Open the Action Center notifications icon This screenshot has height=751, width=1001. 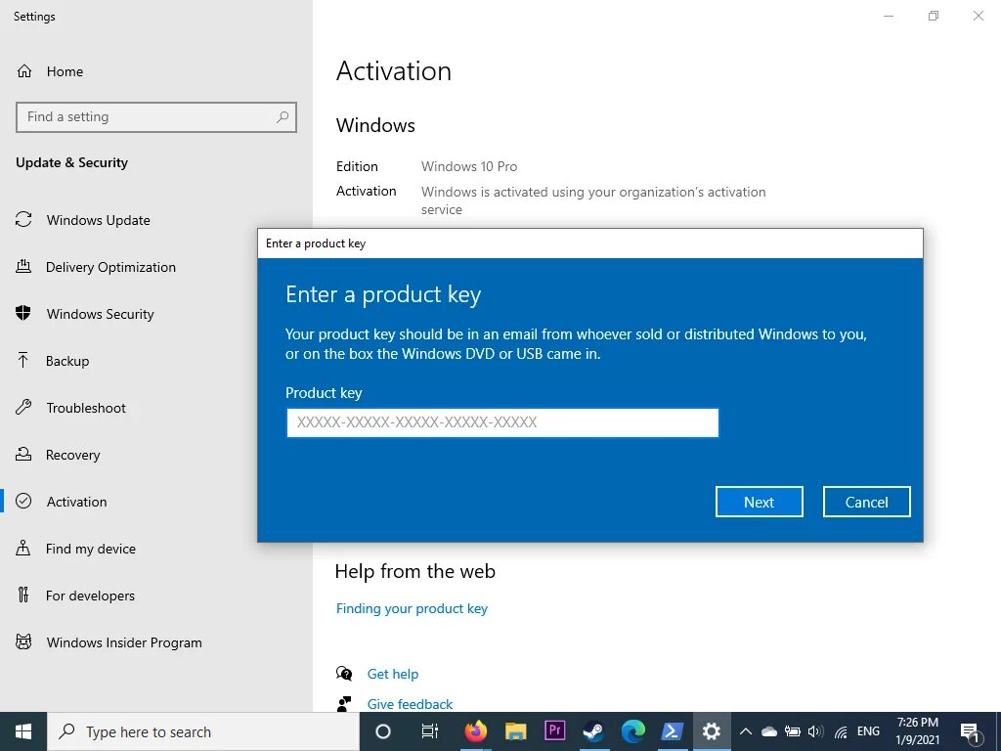(x=971, y=731)
